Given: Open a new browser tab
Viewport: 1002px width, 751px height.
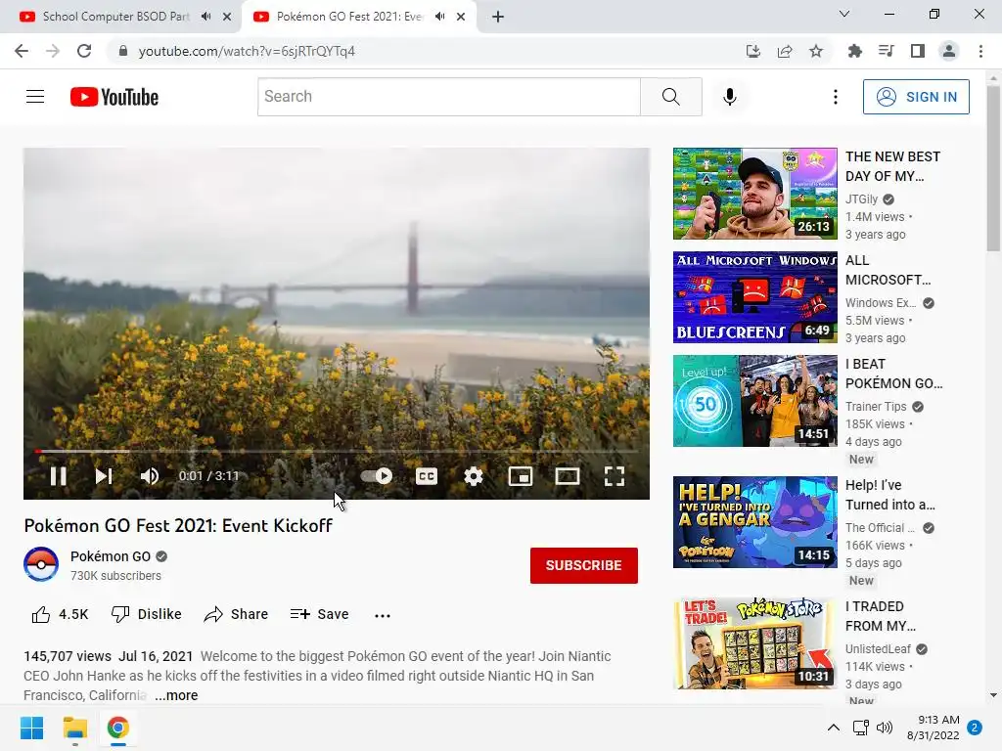Looking at the screenshot, I should [498, 17].
